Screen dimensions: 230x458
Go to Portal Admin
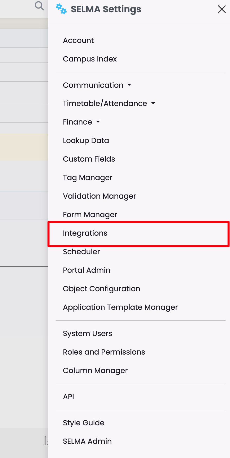click(x=86, y=270)
